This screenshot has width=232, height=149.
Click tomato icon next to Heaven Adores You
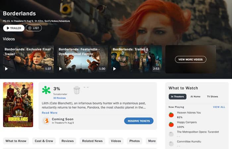[x=171, y=115]
